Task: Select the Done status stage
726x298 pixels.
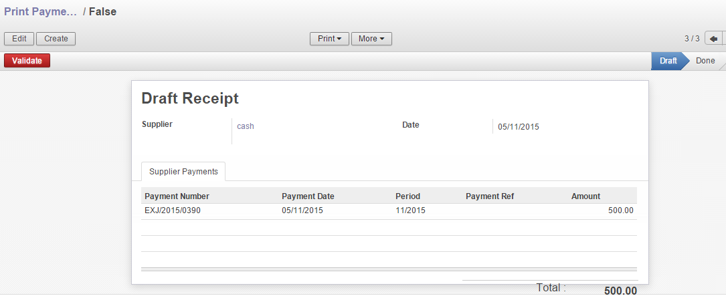Action: (705, 61)
